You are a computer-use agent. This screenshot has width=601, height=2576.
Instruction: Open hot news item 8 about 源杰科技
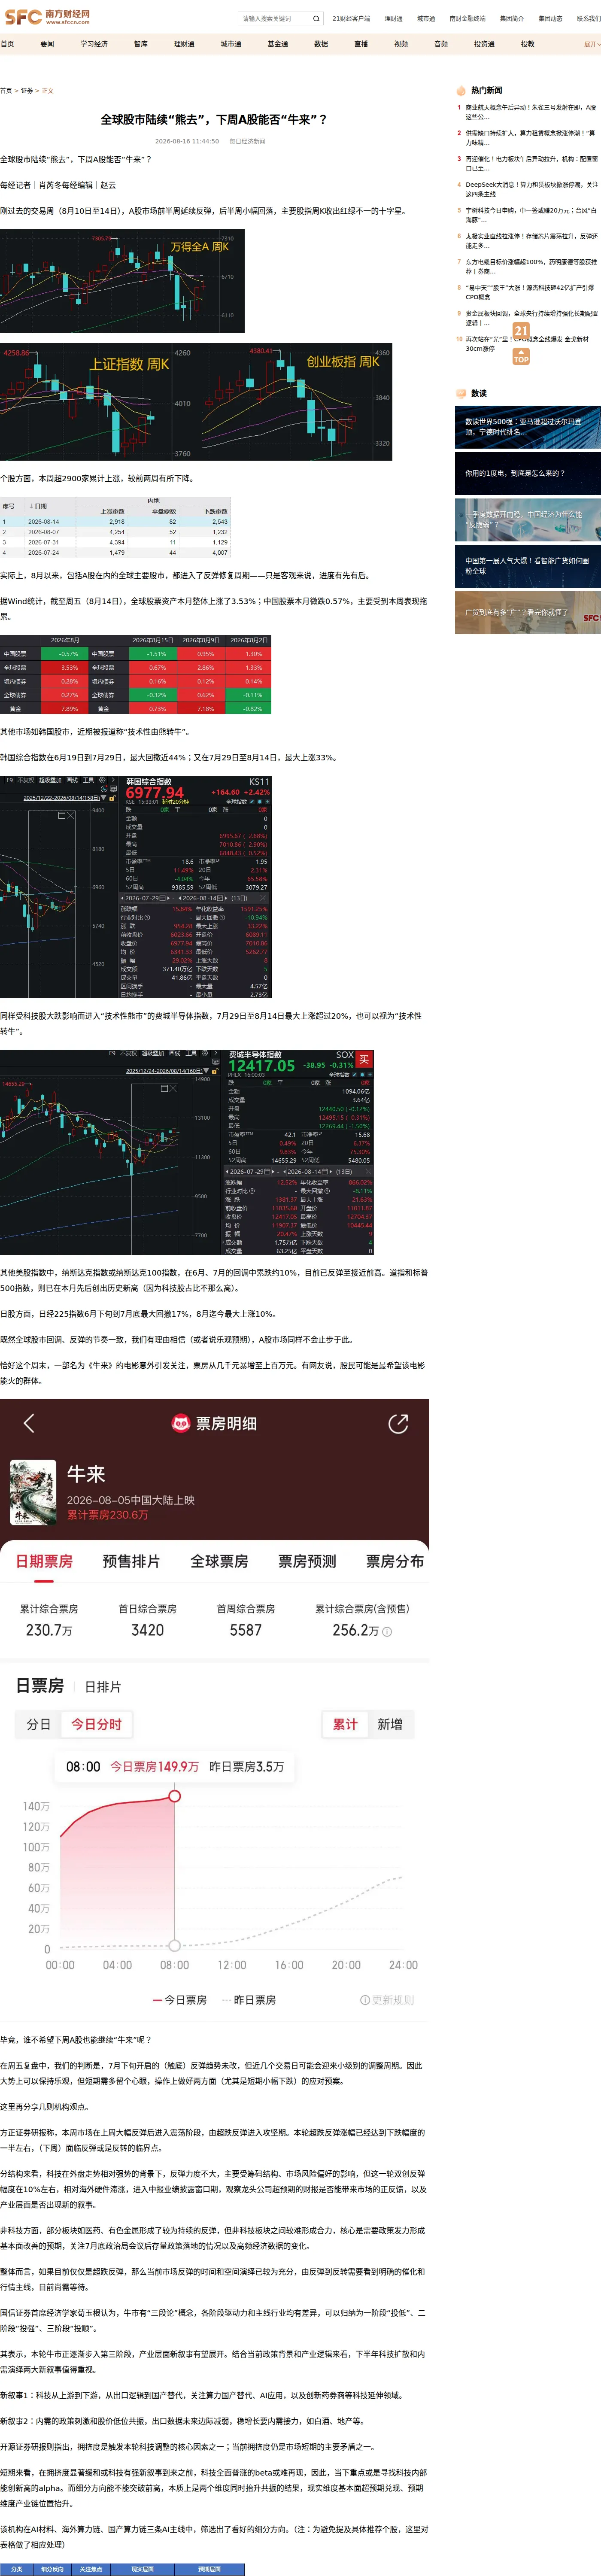(530, 292)
